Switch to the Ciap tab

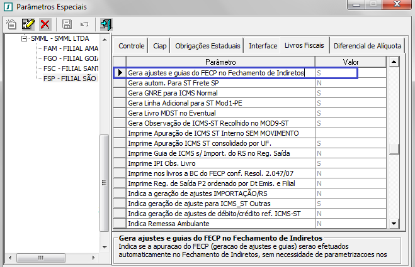(x=159, y=46)
